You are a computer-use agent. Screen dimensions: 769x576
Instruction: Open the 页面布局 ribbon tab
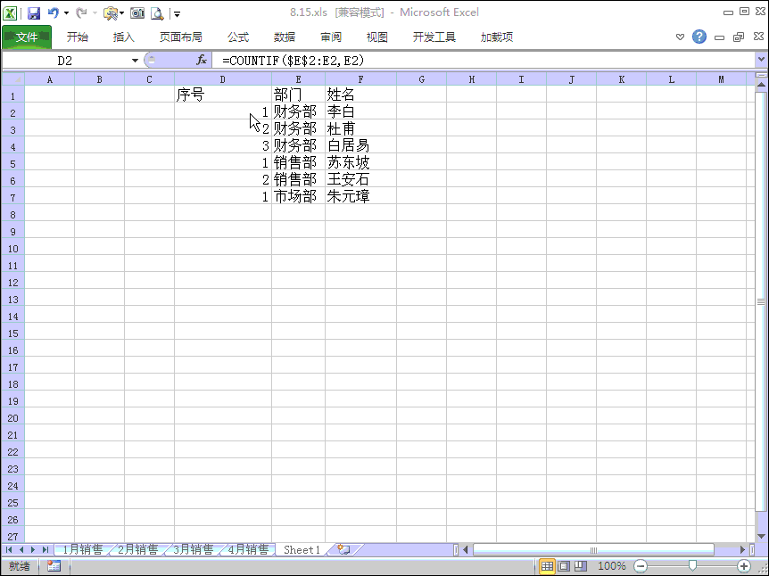(x=180, y=37)
